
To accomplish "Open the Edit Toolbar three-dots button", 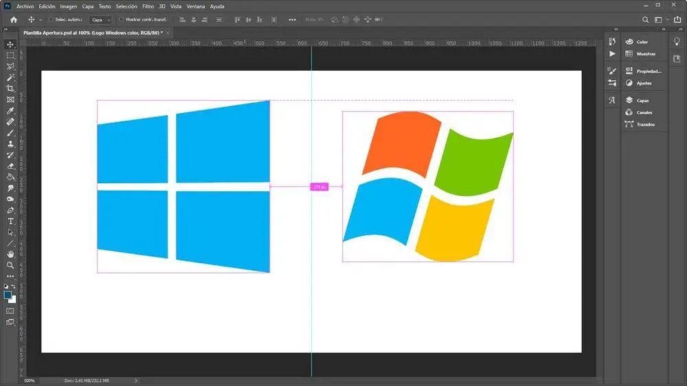I will pyautogui.click(x=10, y=276).
